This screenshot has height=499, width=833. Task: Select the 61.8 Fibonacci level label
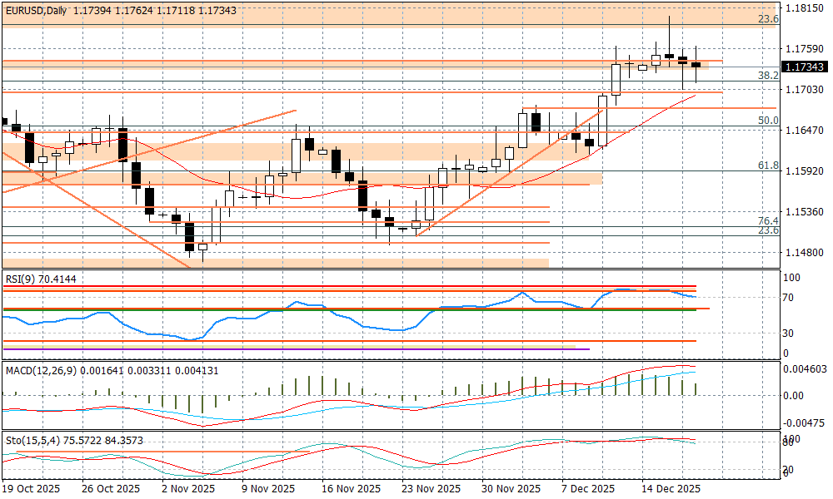pos(767,166)
